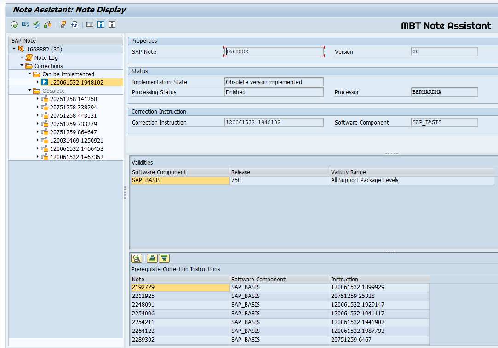Click the Refresh Note document icon

click(x=74, y=24)
